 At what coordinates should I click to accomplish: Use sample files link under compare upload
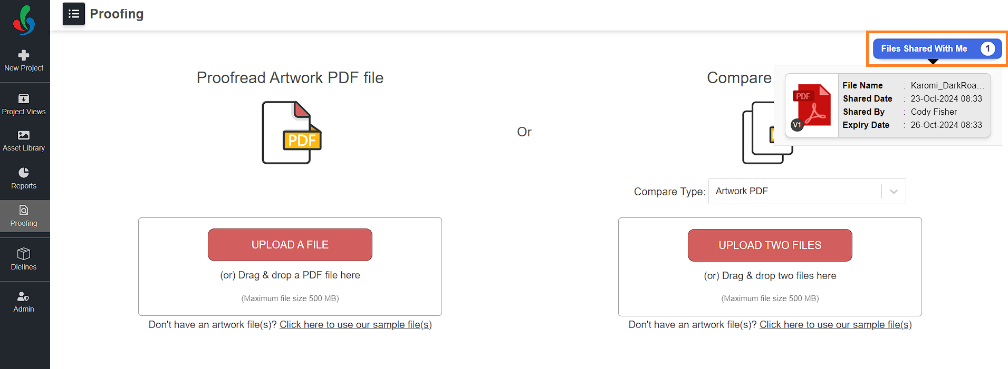tap(836, 325)
